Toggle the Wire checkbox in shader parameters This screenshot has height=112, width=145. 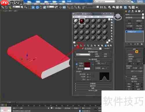click(94, 54)
